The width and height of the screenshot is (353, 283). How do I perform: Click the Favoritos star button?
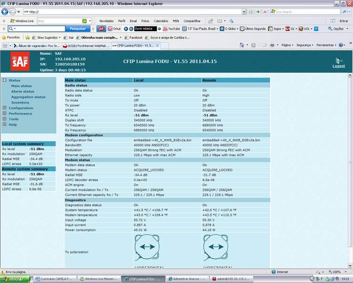coord(11,37)
